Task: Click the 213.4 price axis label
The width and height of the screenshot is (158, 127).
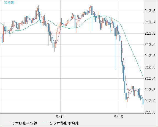Action: (150, 22)
